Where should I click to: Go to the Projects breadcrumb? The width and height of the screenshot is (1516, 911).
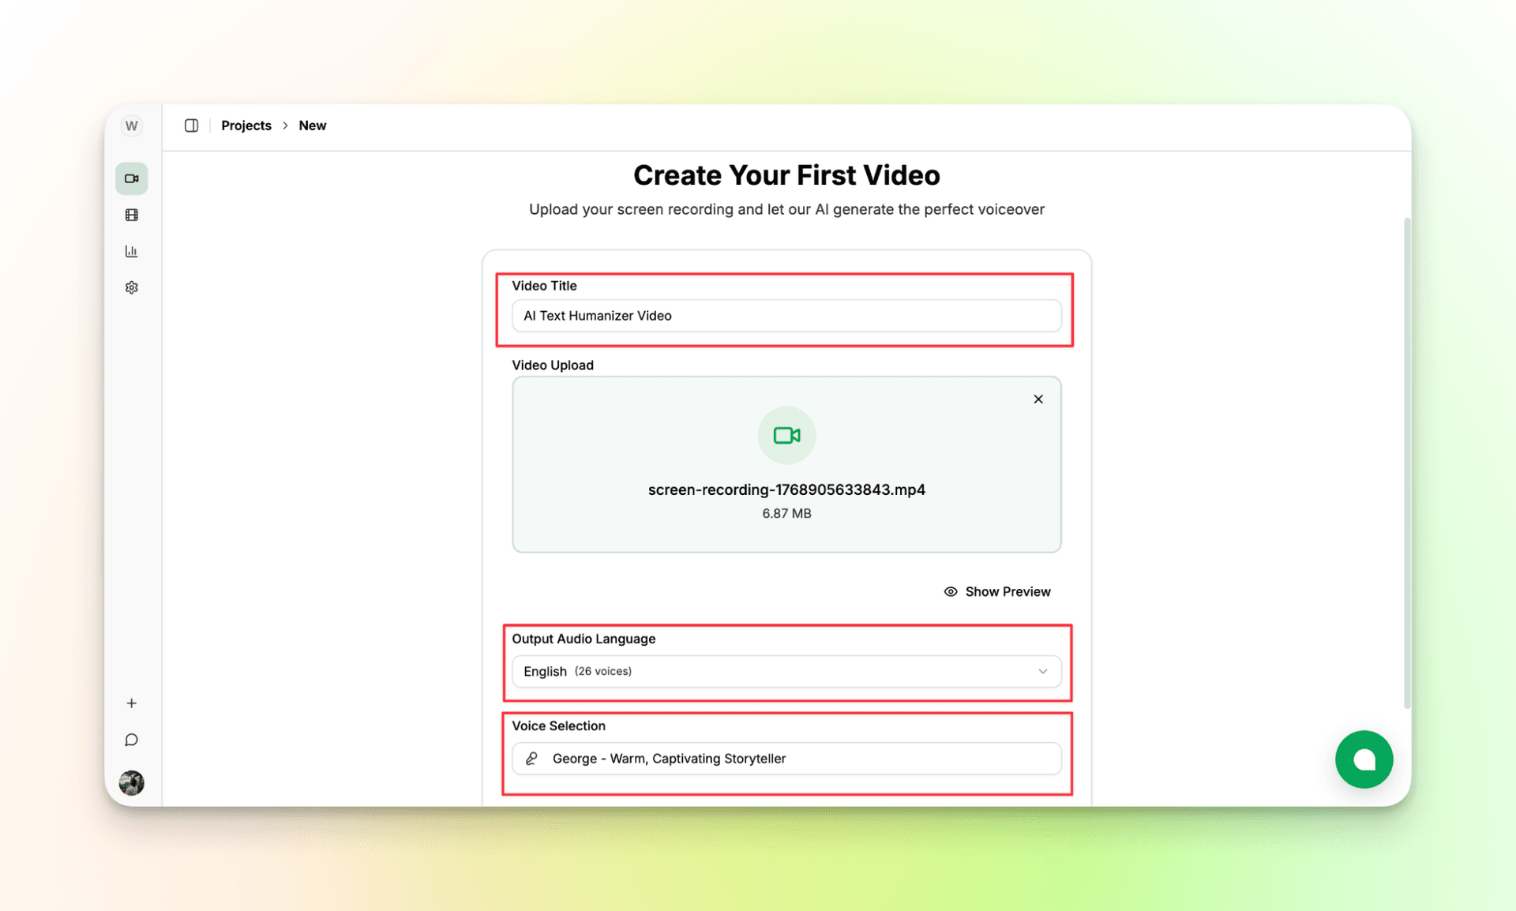246,126
